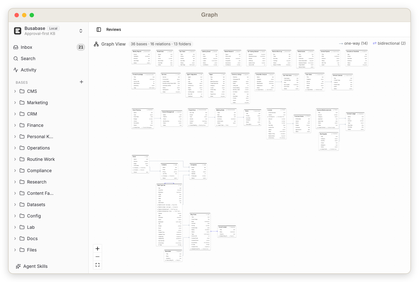
Task: Select the Media Assets graph node
Action: (305, 59)
